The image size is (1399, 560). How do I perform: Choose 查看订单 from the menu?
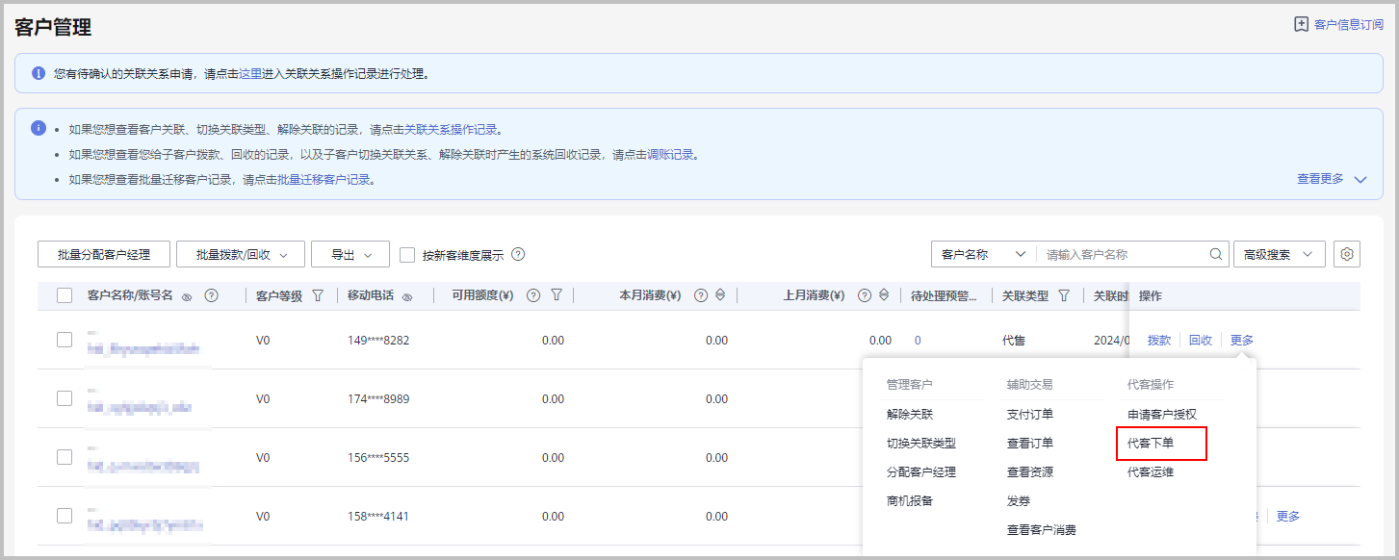tap(1030, 444)
